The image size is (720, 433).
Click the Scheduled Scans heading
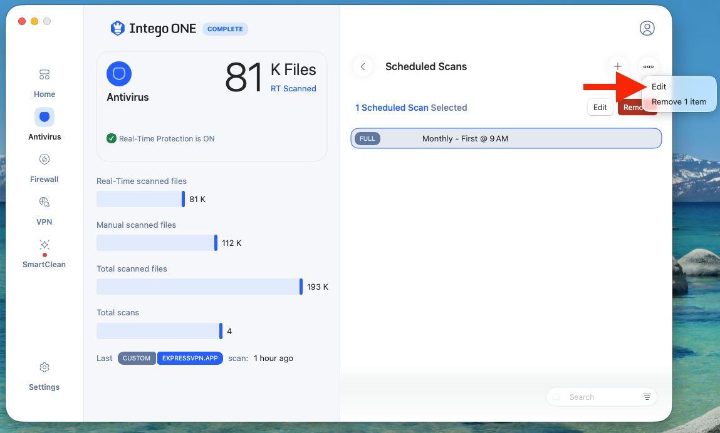[426, 67]
